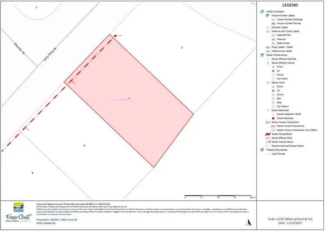This screenshot has height=231, width=326.
Task: Click the House Number Labels layer icon
Action: point(267,16)
